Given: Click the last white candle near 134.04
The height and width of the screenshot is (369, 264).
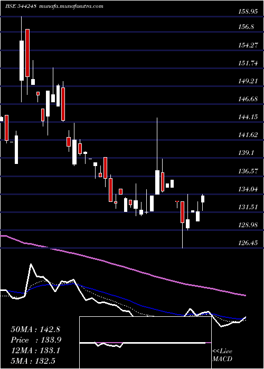Looking at the screenshot, I should tap(203, 199).
